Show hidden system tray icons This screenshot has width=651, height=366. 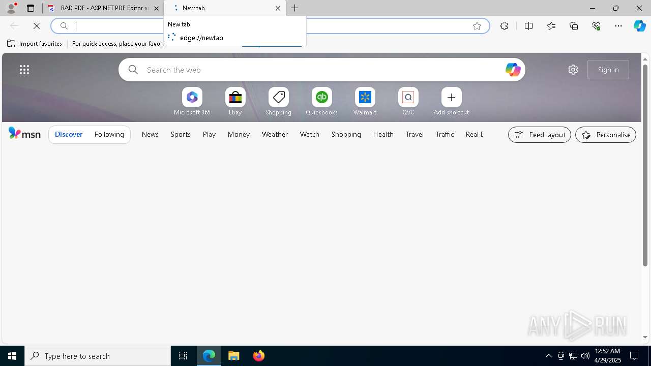point(549,356)
